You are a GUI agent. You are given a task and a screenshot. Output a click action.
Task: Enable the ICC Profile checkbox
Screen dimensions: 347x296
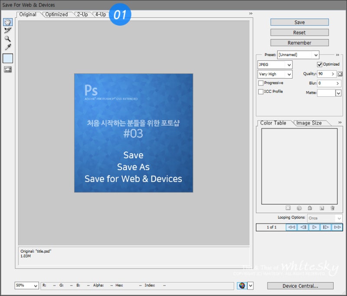[261, 92]
